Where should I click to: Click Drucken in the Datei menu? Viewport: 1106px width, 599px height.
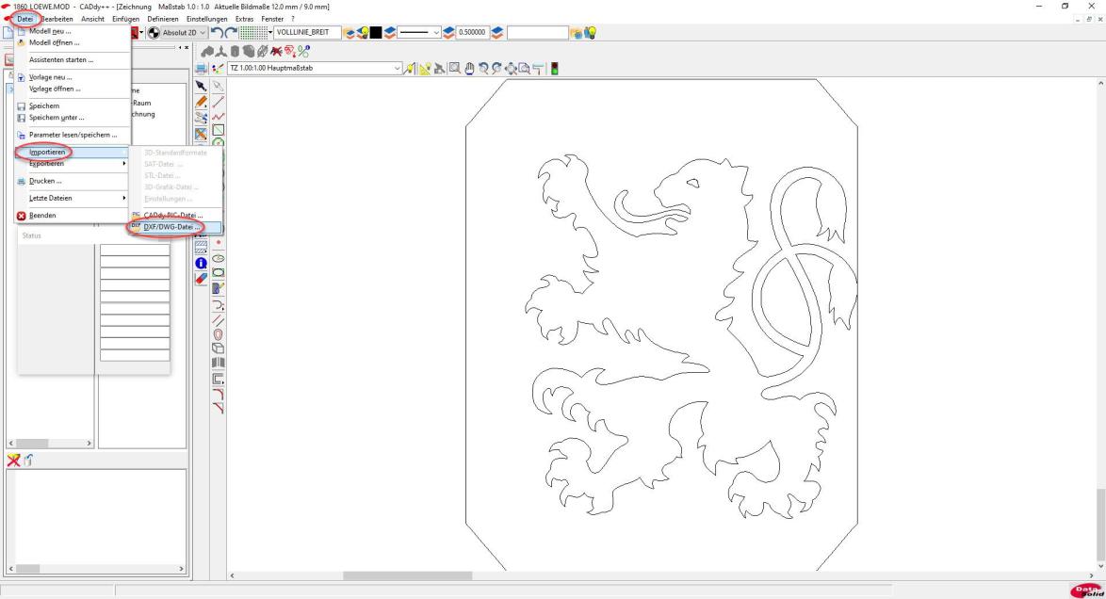coord(73,181)
